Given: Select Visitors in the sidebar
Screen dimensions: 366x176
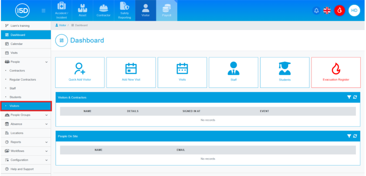Looking at the screenshot, I should coord(26,106).
